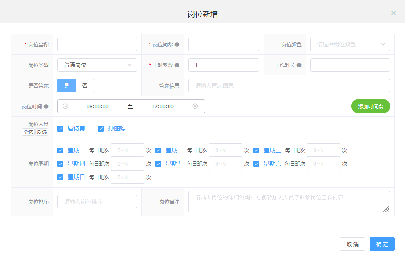The width and height of the screenshot is (405, 263).
Task: Toggle the 星期三 checkbox
Action: coord(256,150)
